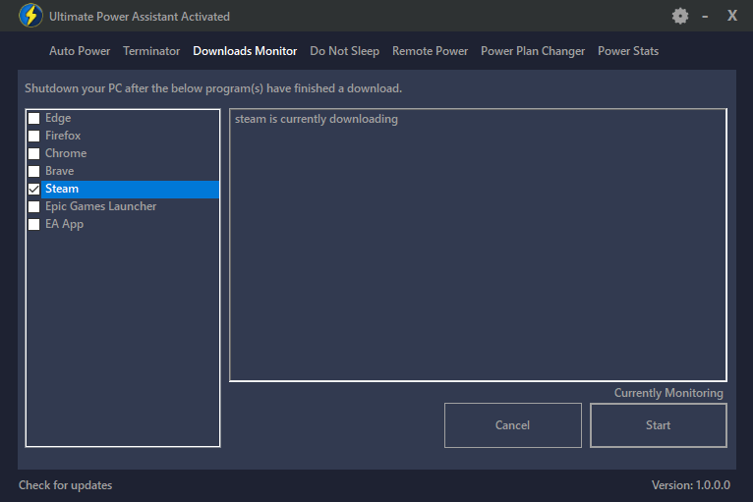The height and width of the screenshot is (502, 753).
Task: Click the Start button
Action: point(658,425)
